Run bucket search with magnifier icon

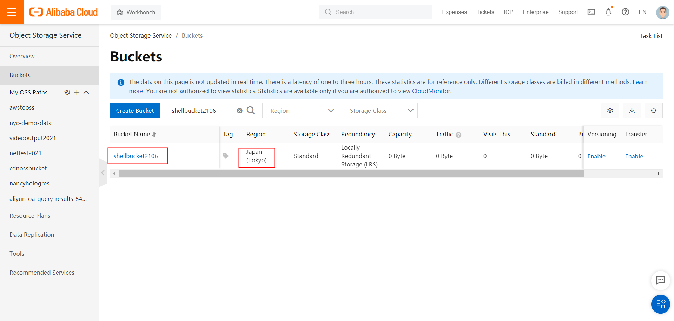click(x=251, y=110)
